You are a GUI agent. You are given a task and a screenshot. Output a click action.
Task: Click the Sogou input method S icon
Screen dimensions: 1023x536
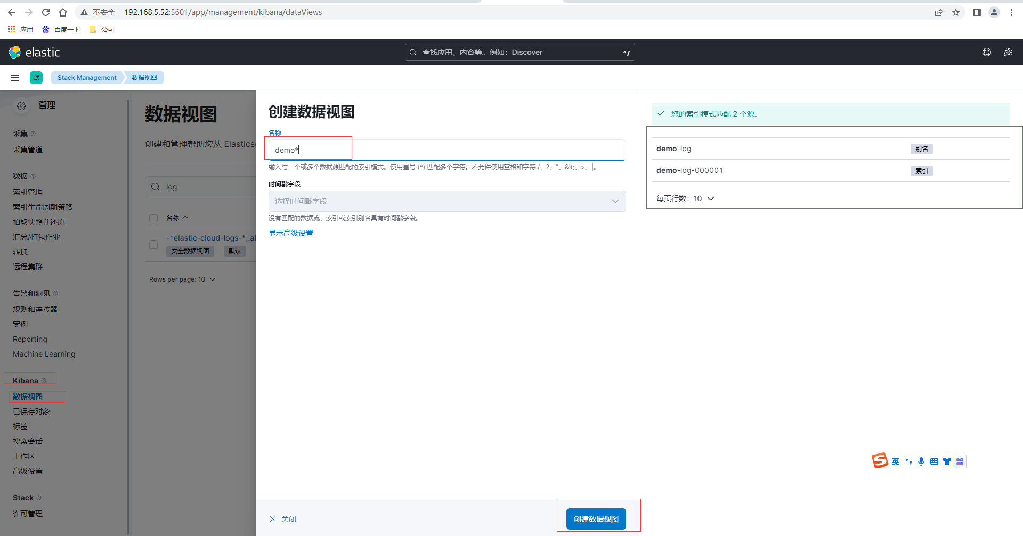[x=880, y=461]
